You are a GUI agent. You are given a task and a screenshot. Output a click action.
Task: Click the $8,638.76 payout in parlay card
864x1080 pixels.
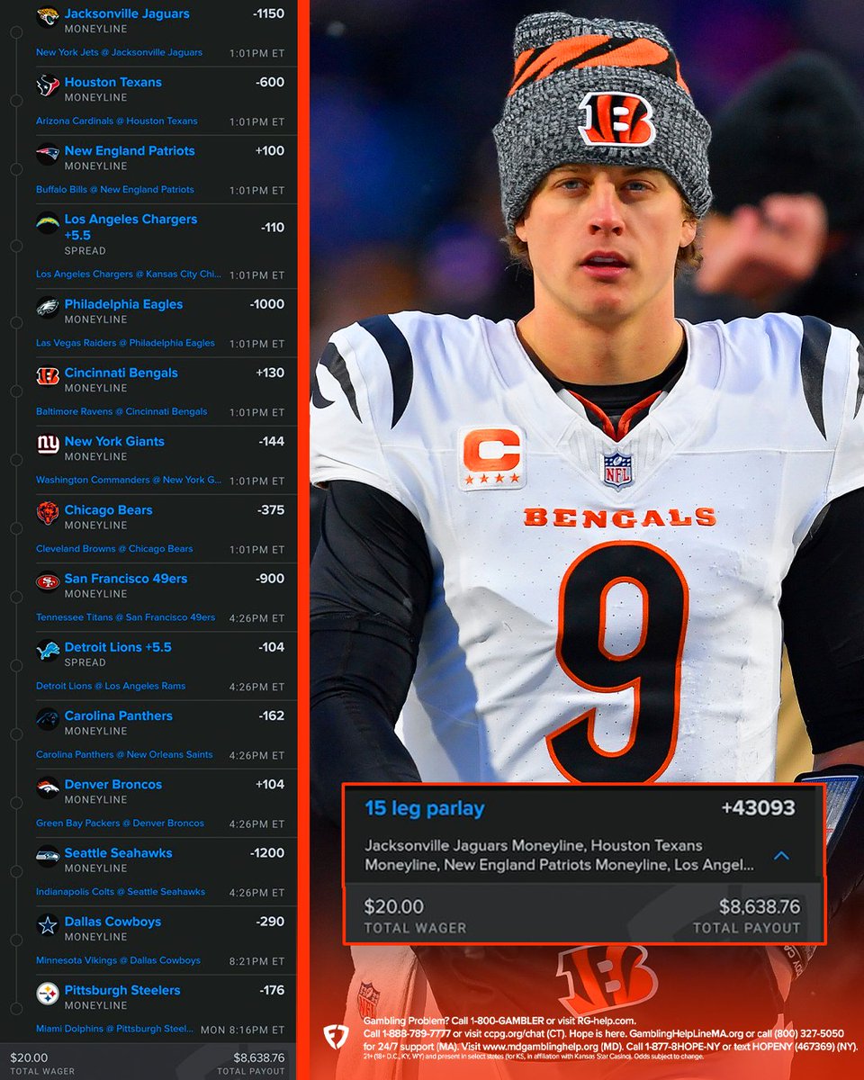760,907
